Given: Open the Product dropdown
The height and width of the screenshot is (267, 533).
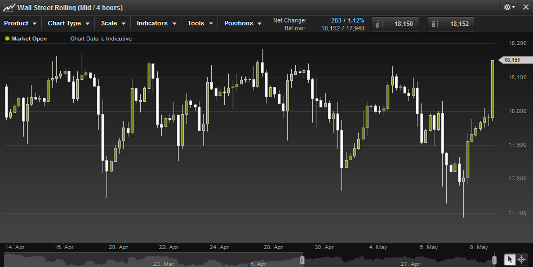Looking at the screenshot, I should coord(21,24).
